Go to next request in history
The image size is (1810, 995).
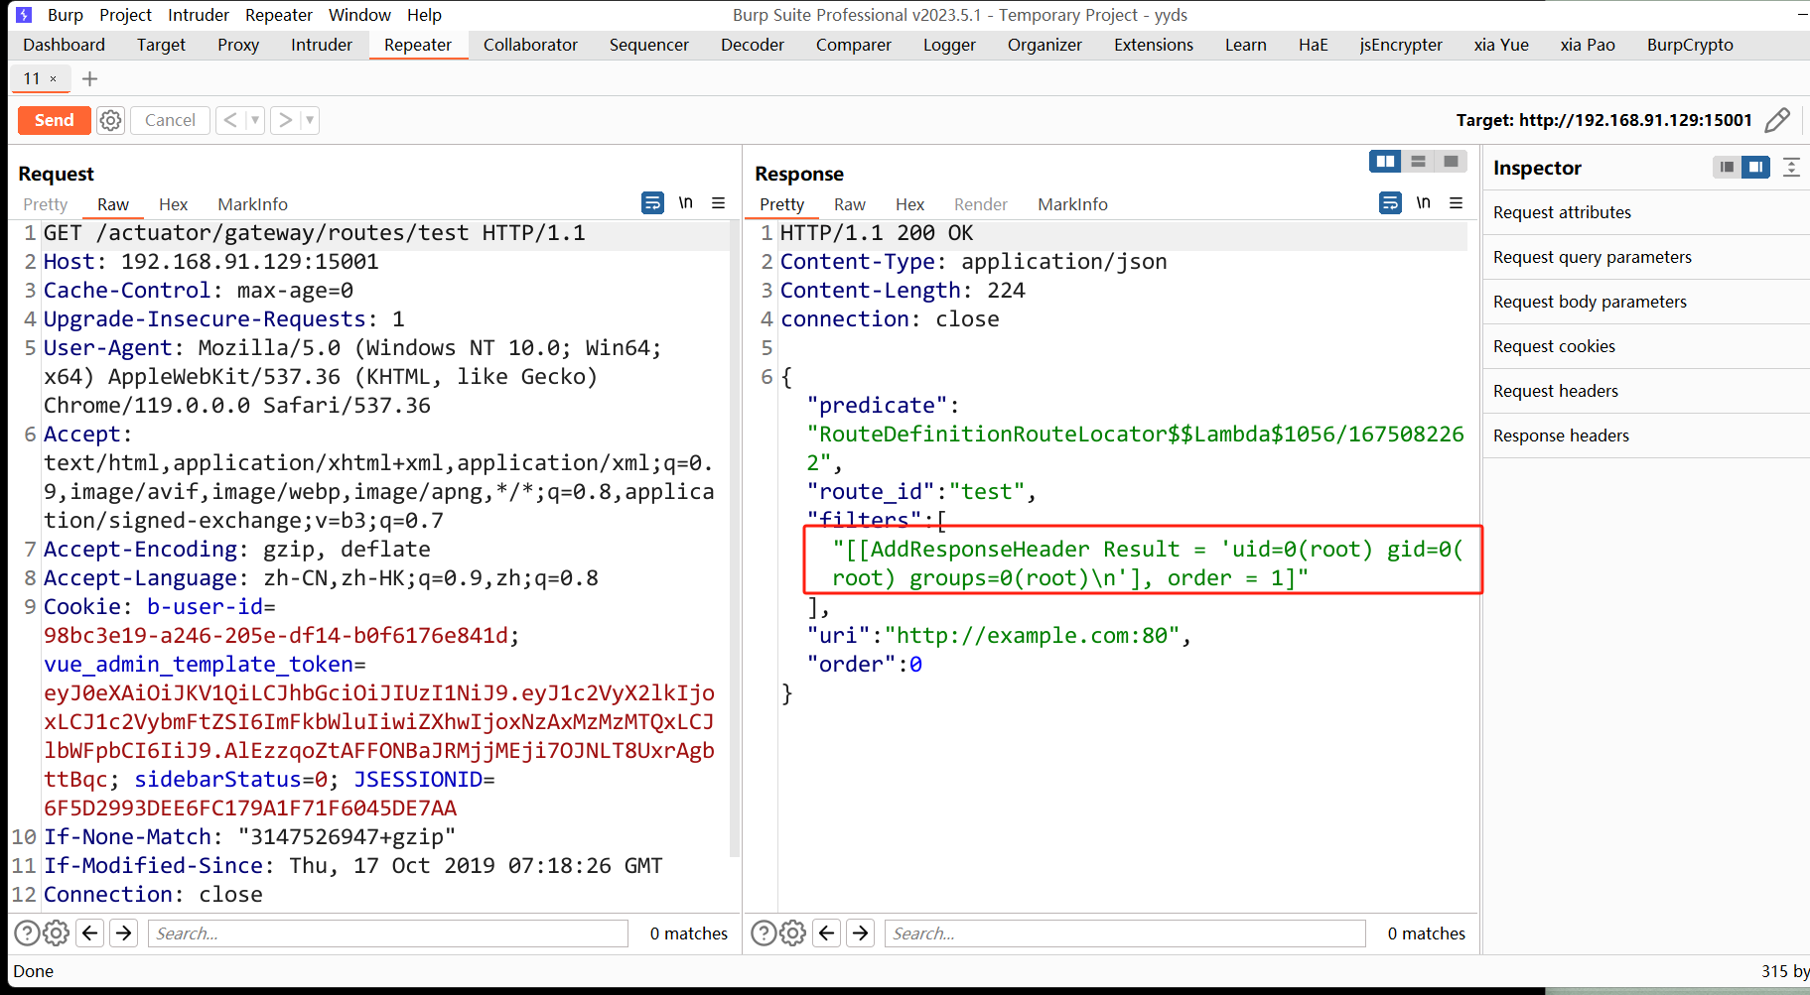286,120
